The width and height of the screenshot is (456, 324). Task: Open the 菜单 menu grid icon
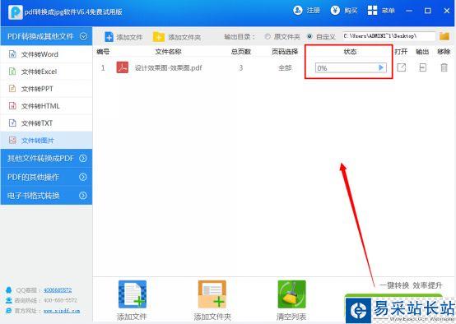tap(372, 11)
